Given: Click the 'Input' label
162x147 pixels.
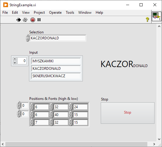Looking at the screenshot, I should (33, 52).
